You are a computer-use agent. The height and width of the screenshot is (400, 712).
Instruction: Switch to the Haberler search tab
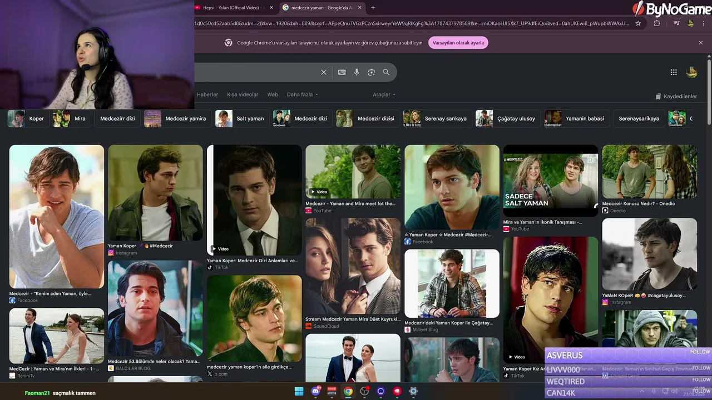(x=207, y=94)
